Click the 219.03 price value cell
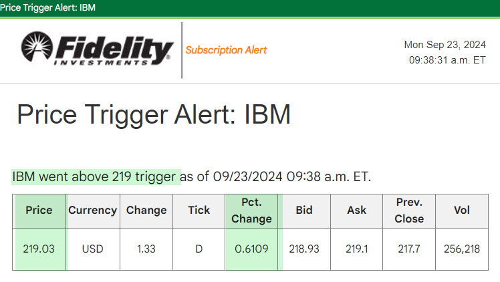Viewport: 500px width, 282px height. tap(39, 249)
